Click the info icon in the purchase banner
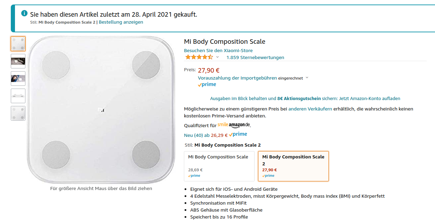The height and width of the screenshot is (222, 435). tap(24, 13)
